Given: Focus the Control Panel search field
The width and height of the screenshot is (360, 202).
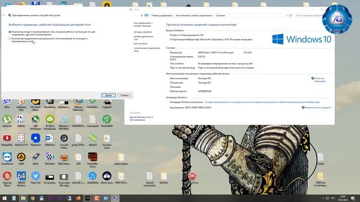Looking at the screenshot, I should (309, 16).
